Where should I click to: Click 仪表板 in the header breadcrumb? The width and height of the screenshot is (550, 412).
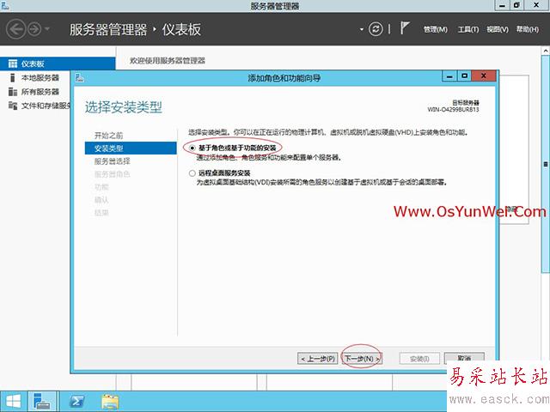[181, 29]
